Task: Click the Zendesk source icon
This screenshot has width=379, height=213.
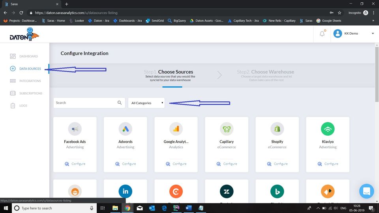Action: click(x=227, y=191)
